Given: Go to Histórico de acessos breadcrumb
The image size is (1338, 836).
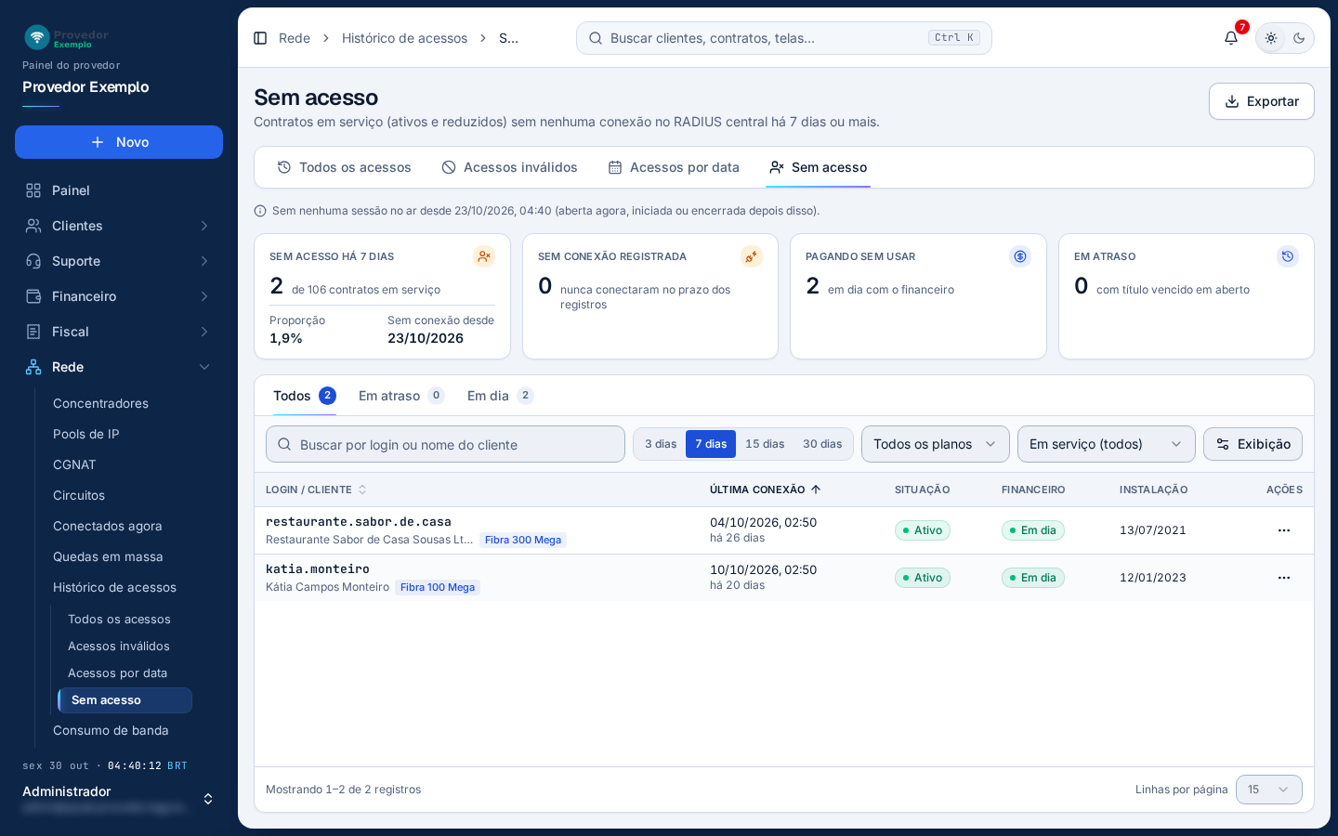Looking at the screenshot, I should pos(404,38).
